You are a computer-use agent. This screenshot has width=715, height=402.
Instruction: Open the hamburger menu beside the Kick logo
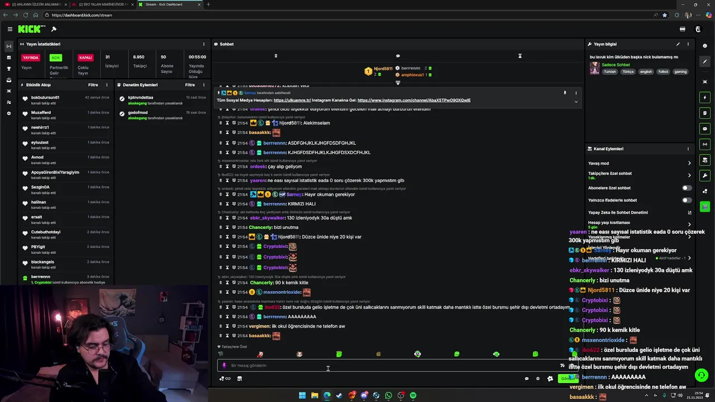tap(9, 29)
